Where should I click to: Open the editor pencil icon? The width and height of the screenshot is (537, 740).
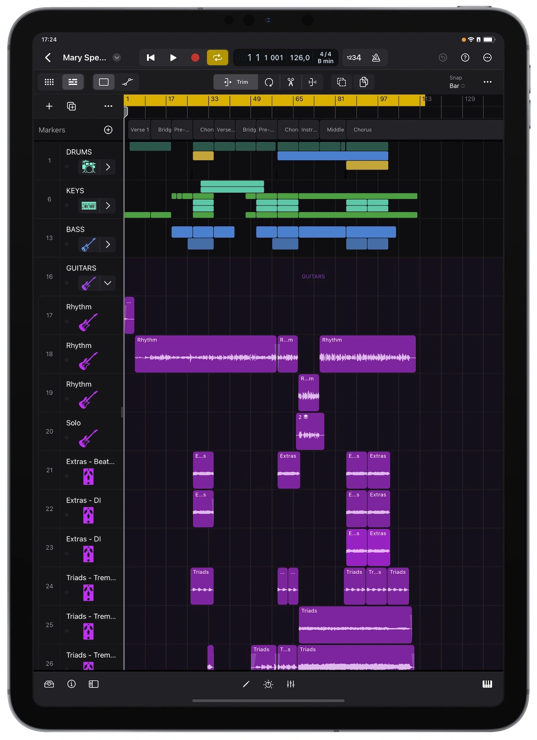pos(246,684)
